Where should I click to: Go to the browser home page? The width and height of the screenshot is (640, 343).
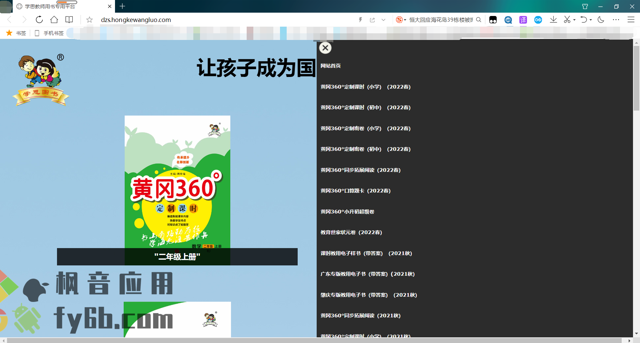(54, 20)
